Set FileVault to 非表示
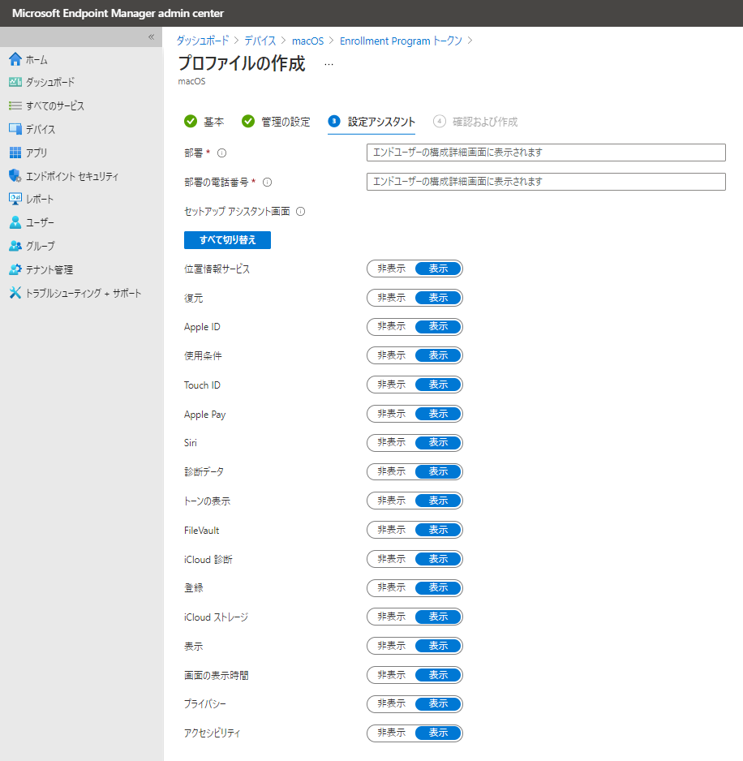743x761 pixels. click(x=391, y=530)
